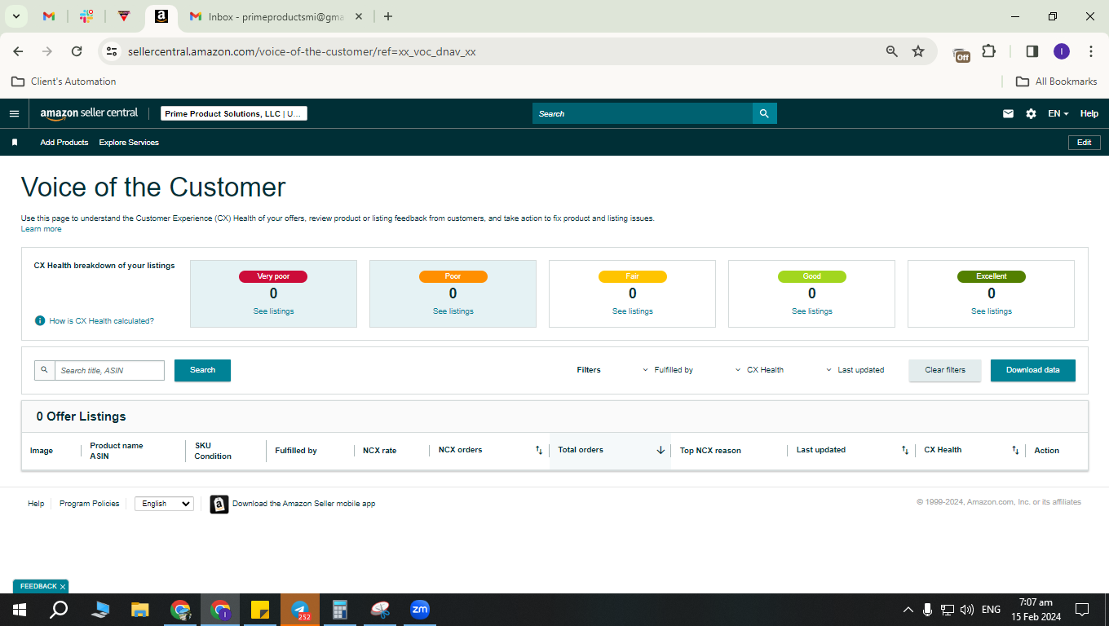Image resolution: width=1109 pixels, height=626 pixels.
Task: Open Add Products in the navigation bar
Action: (x=64, y=143)
